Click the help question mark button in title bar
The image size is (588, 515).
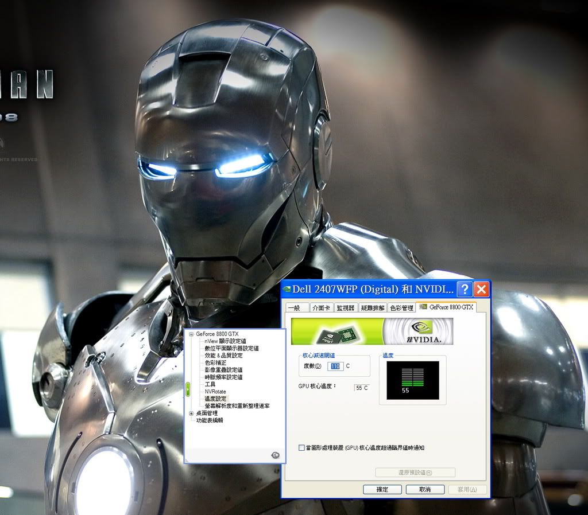464,289
